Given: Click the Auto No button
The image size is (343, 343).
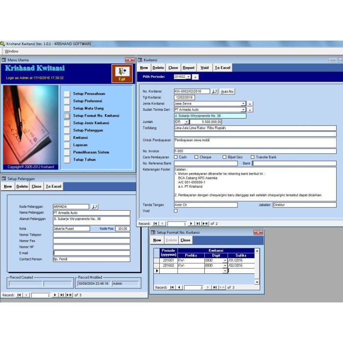Looking at the screenshot, I should (x=227, y=92).
